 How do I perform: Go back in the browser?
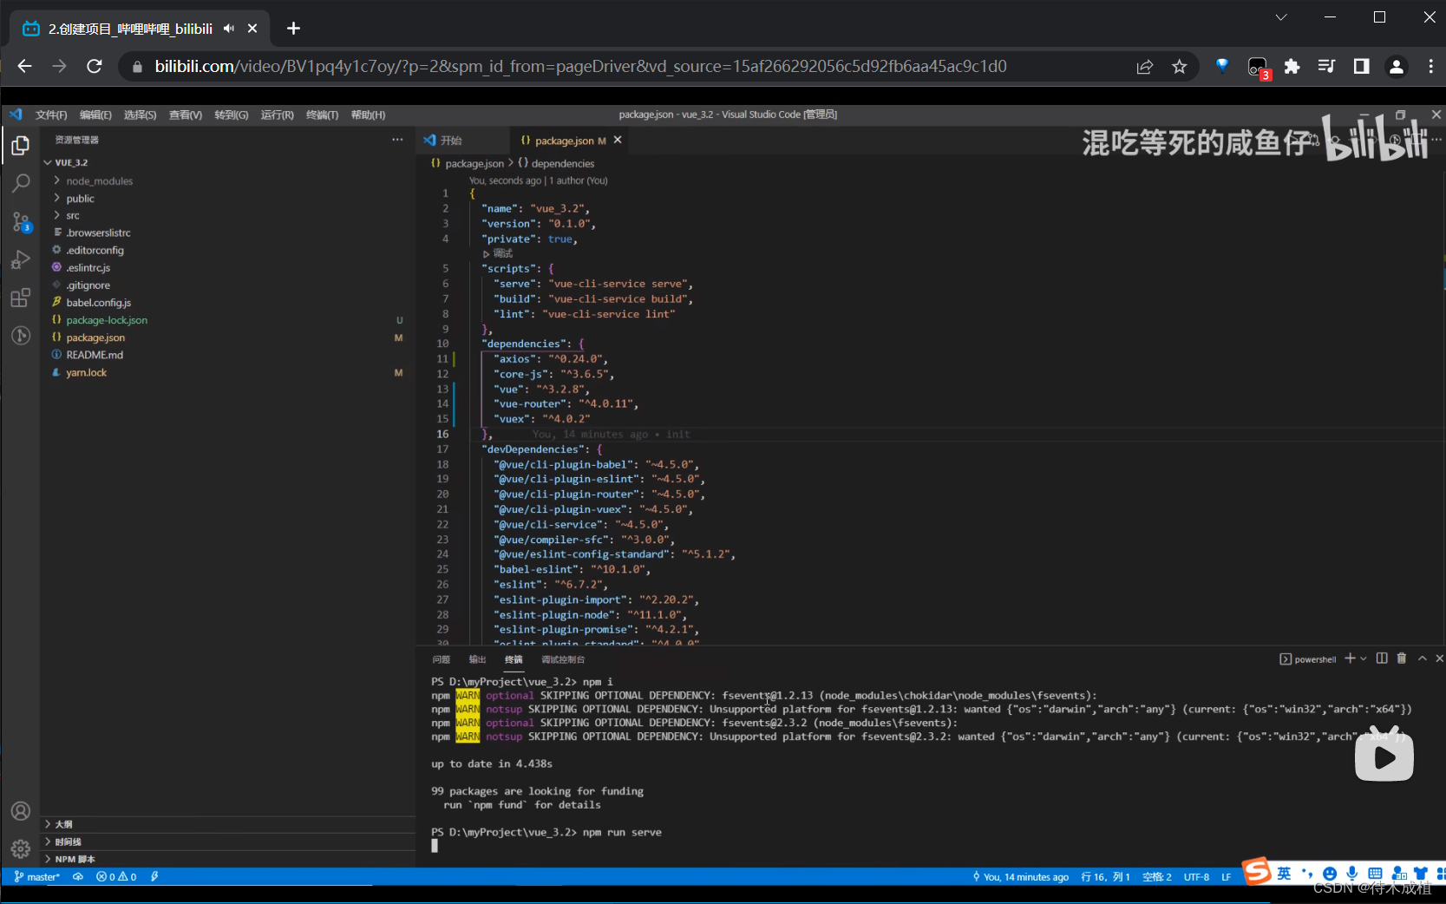click(x=24, y=66)
